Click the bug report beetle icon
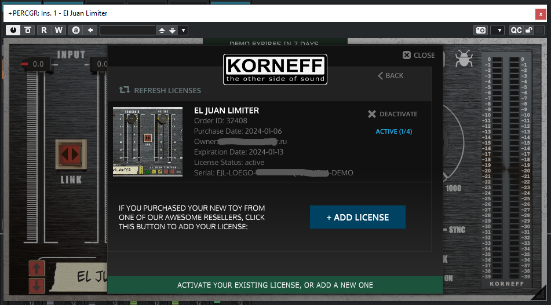Screen dimensions: 551x305 coord(464,58)
